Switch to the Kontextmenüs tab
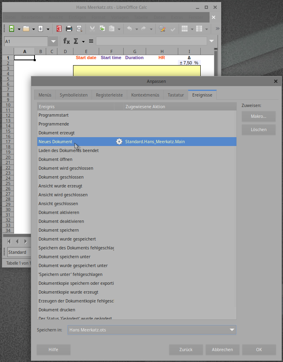283x362 pixels. tap(145, 95)
